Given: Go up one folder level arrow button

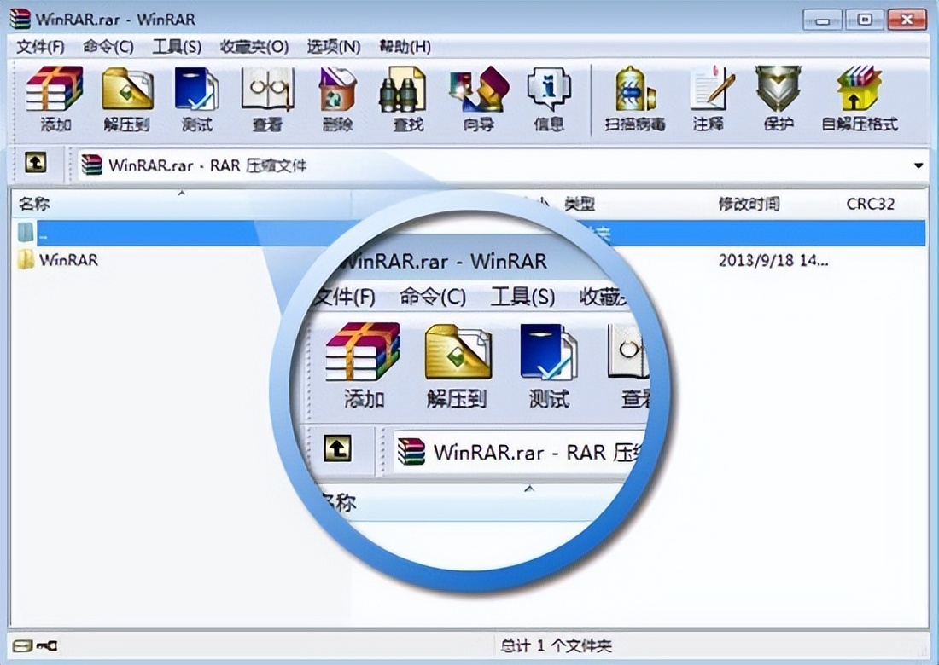Looking at the screenshot, I should [35, 162].
